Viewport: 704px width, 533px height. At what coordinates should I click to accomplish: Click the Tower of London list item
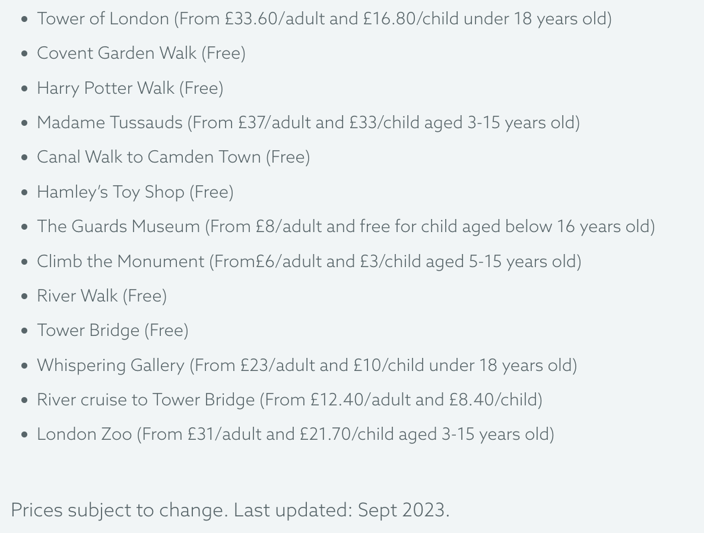tap(324, 19)
